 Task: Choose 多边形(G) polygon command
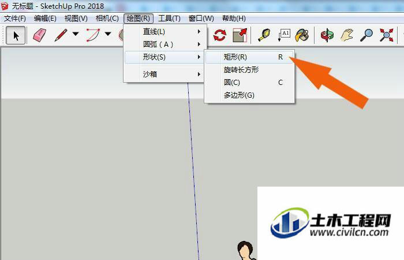(249, 95)
